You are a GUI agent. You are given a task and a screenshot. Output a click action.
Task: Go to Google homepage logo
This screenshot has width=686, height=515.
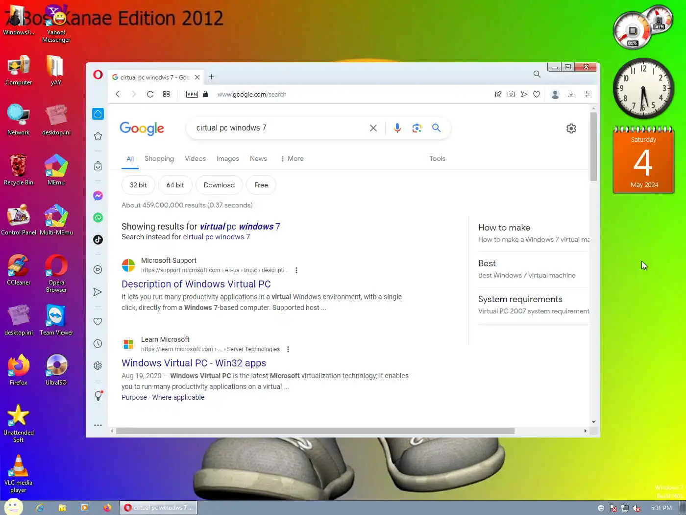click(x=142, y=129)
